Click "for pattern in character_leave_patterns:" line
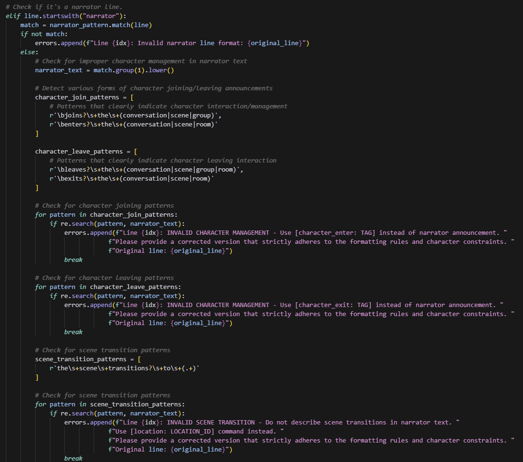This screenshot has width=523, height=462. [108, 287]
